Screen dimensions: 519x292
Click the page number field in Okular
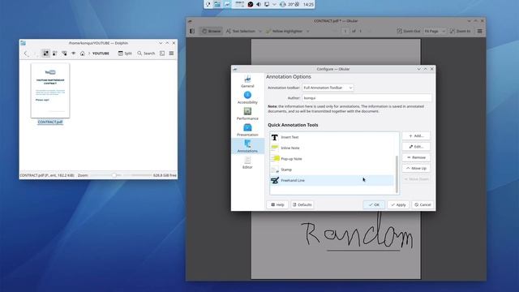pos(345,31)
